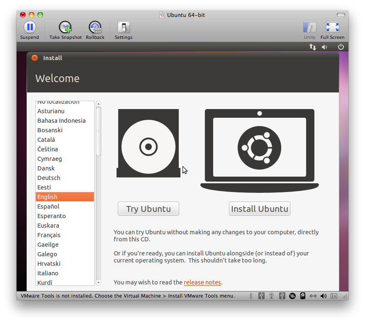Click the Try Ubuntu button

coord(148,209)
